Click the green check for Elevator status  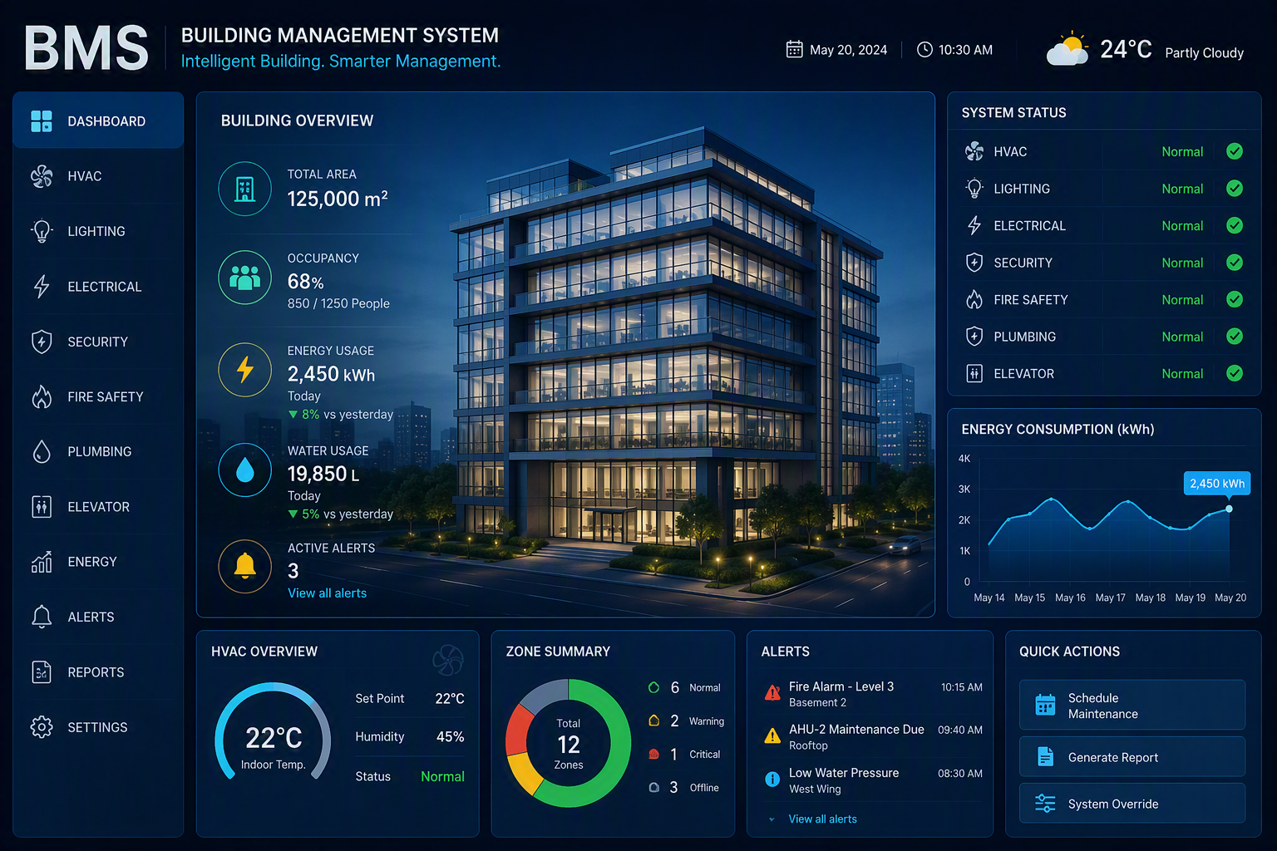tap(1235, 373)
